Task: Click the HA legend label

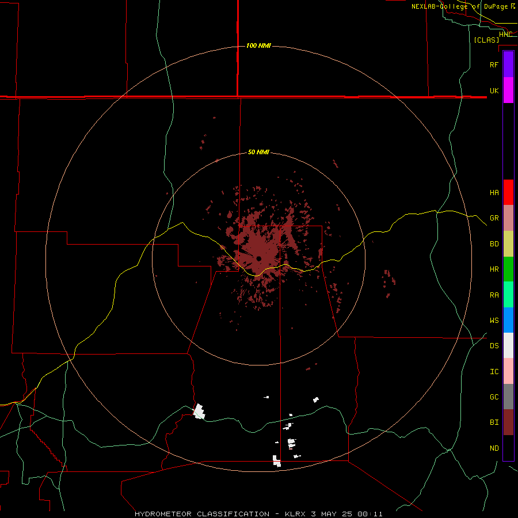Action: coord(494,192)
